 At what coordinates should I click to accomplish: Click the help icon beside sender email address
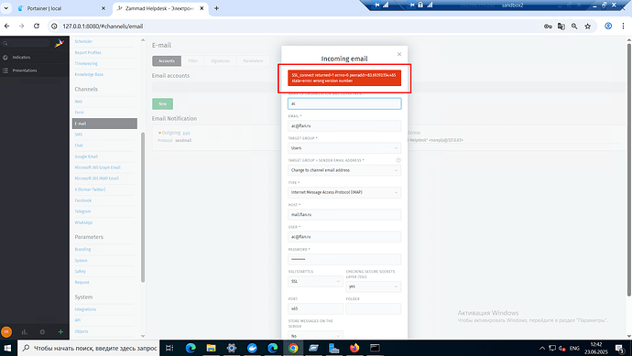point(398,160)
